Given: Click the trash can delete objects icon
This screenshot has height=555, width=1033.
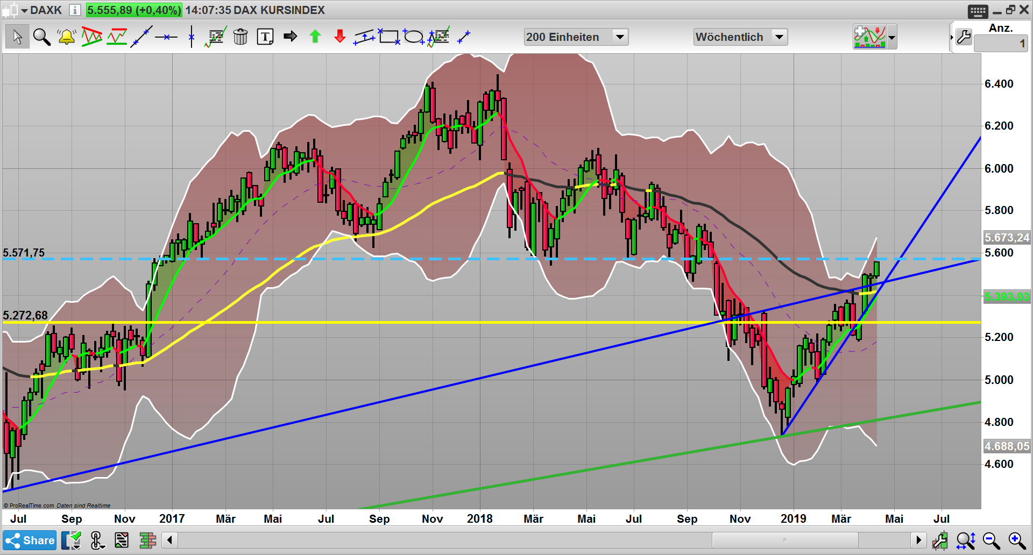Looking at the screenshot, I should pyautogui.click(x=240, y=37).
